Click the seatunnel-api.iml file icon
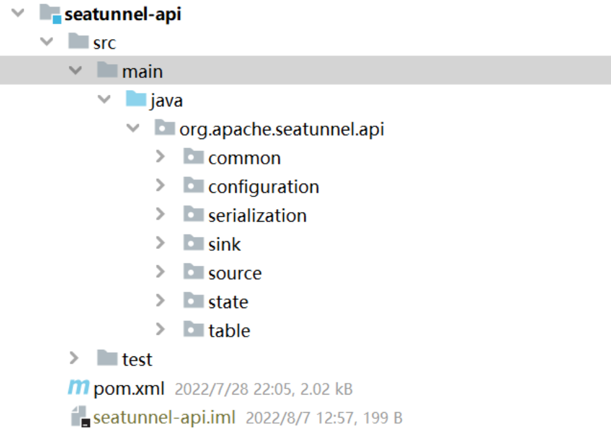This screenshot has height=435, width=611. 80,417
